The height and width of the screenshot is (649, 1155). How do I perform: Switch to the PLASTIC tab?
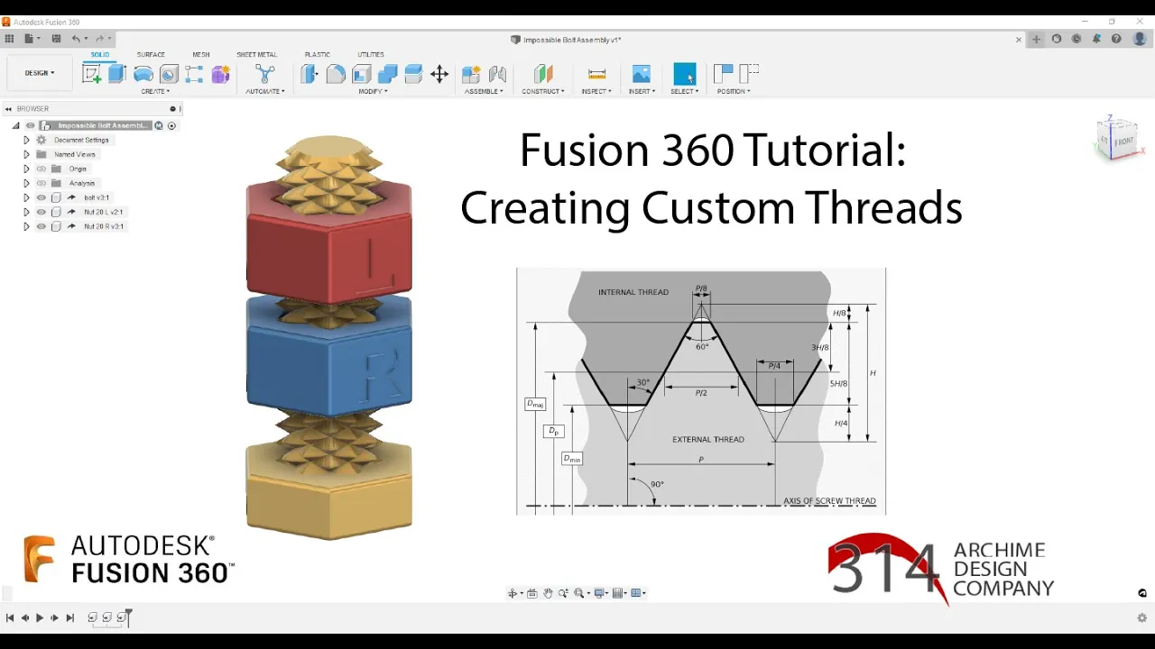pos(318,54)
